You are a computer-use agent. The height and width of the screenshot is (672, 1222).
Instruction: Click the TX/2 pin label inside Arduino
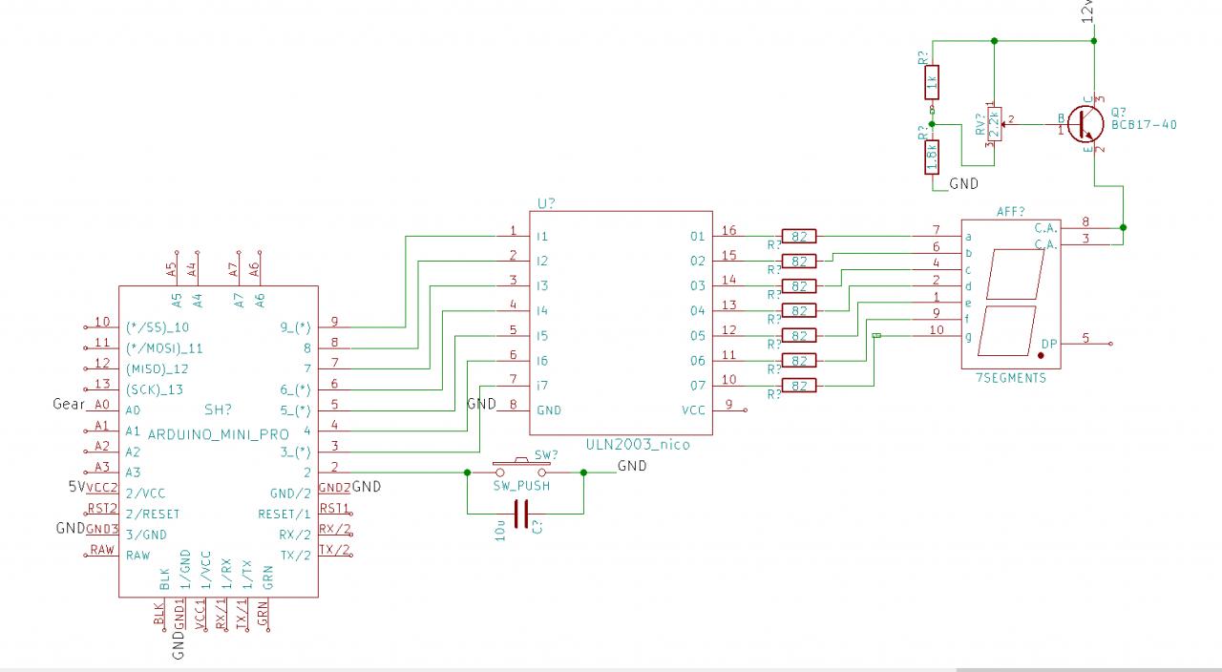coord(295,556)
